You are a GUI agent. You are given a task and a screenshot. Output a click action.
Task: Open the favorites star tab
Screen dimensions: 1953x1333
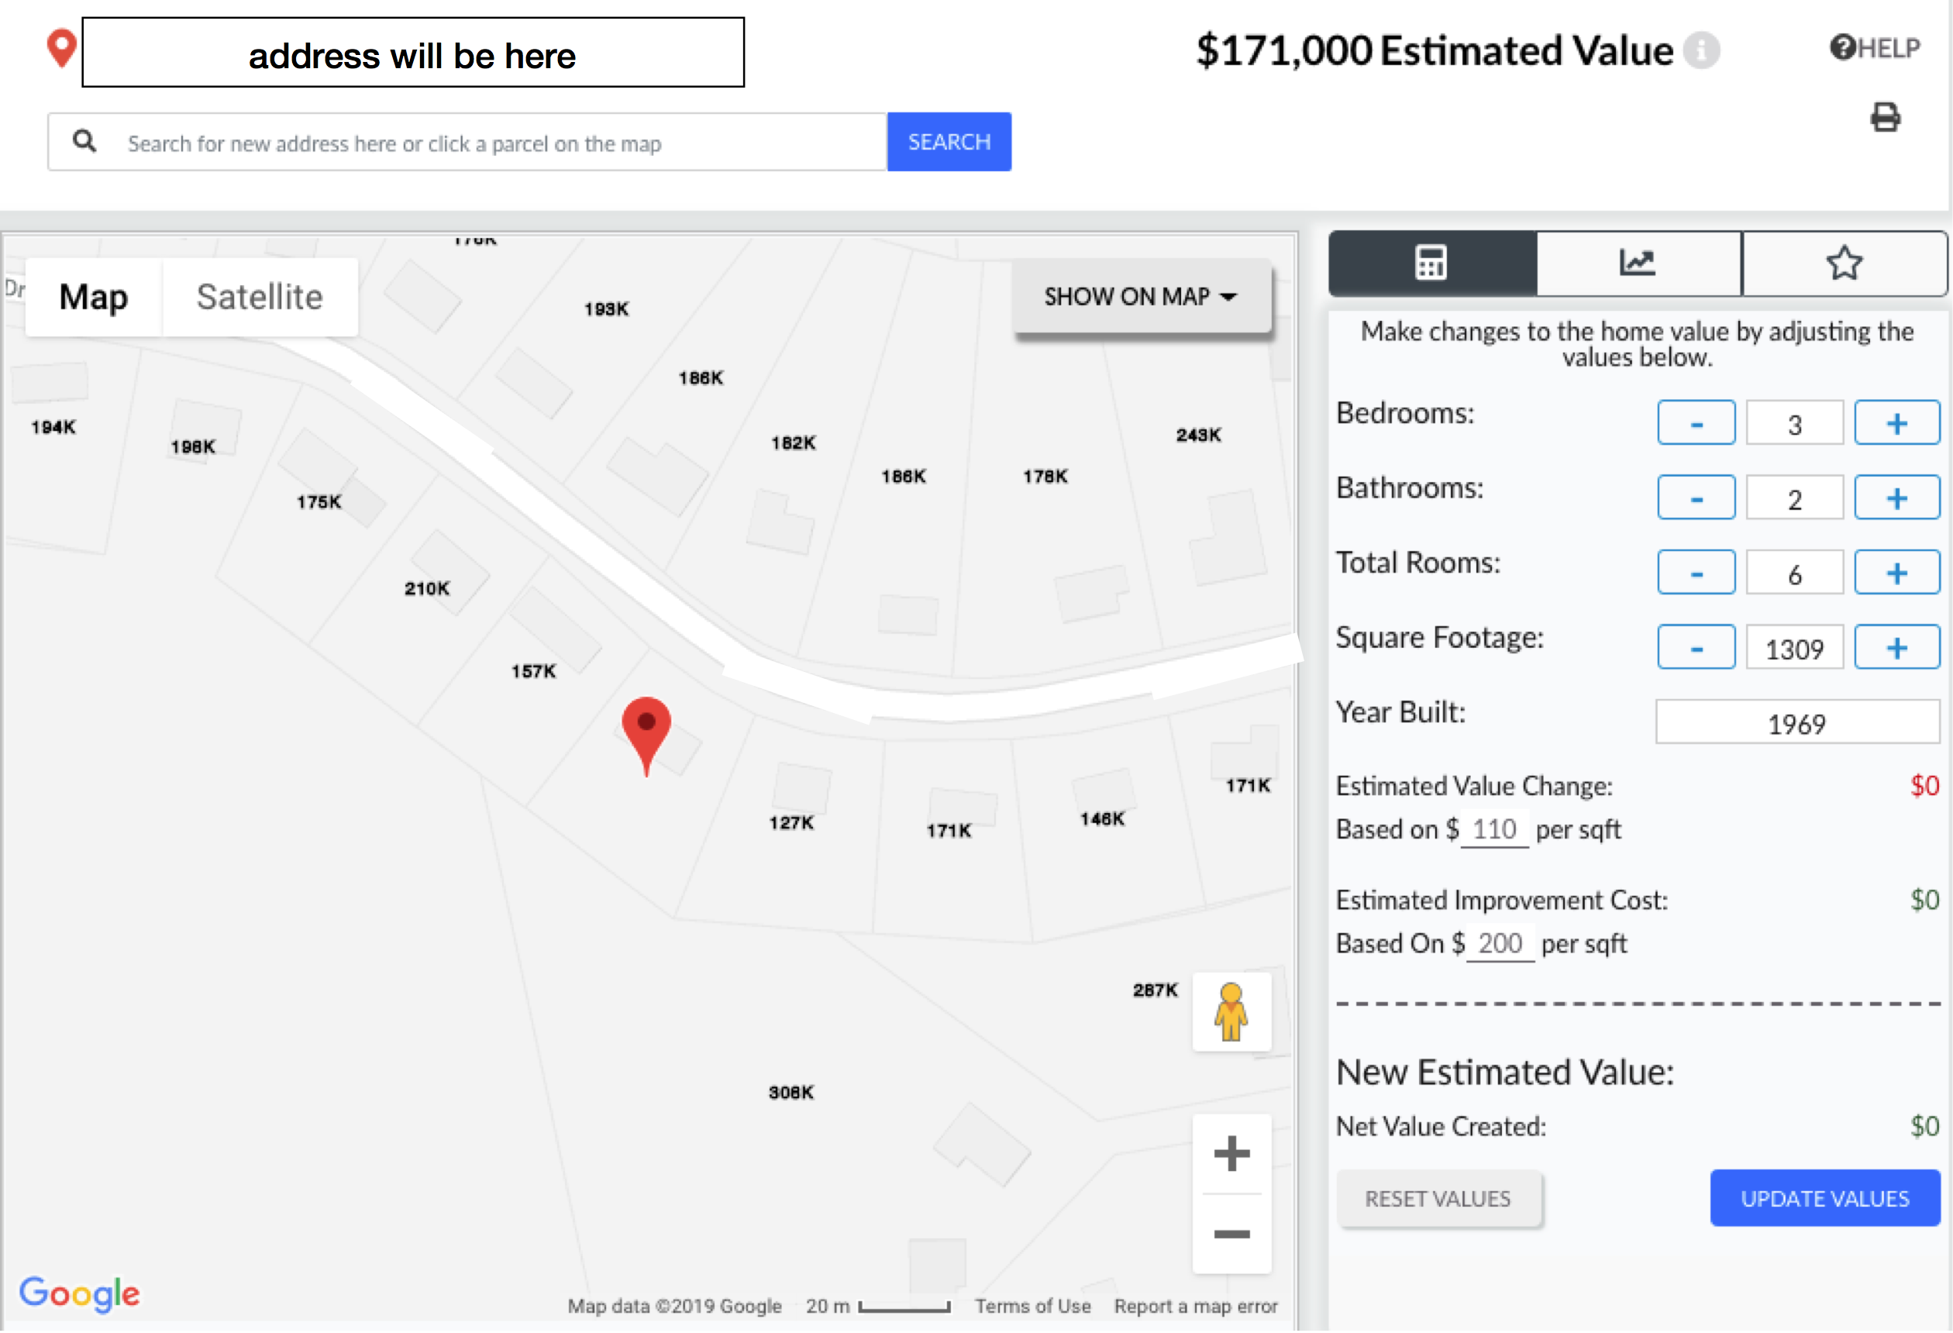pos(1844,263)
